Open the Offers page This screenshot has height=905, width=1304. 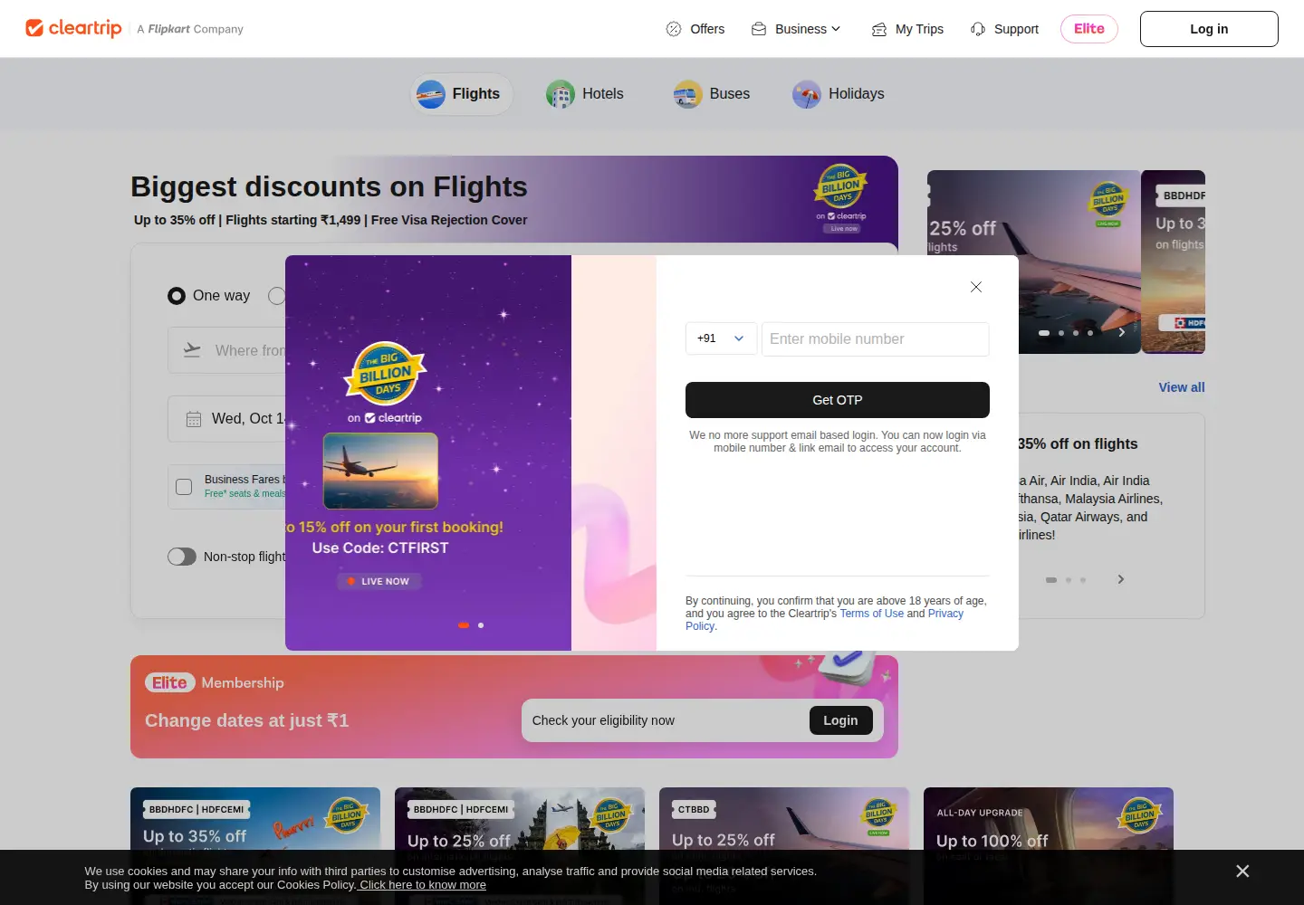point(695,29)
